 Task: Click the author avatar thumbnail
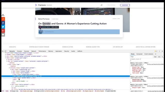point(41,32)
